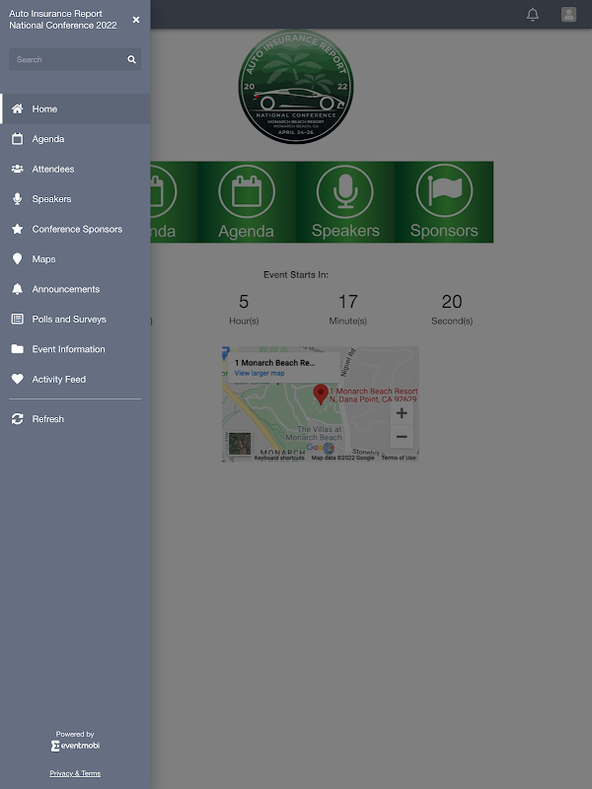The height and width of the screenshot is (789, 592).
Task: Click the Speakers microphone icon in the sidebar
Action: click(x=17, y=199)
